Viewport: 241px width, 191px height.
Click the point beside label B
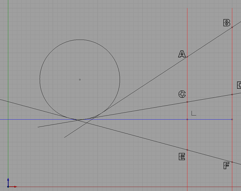tap(232, 27)
